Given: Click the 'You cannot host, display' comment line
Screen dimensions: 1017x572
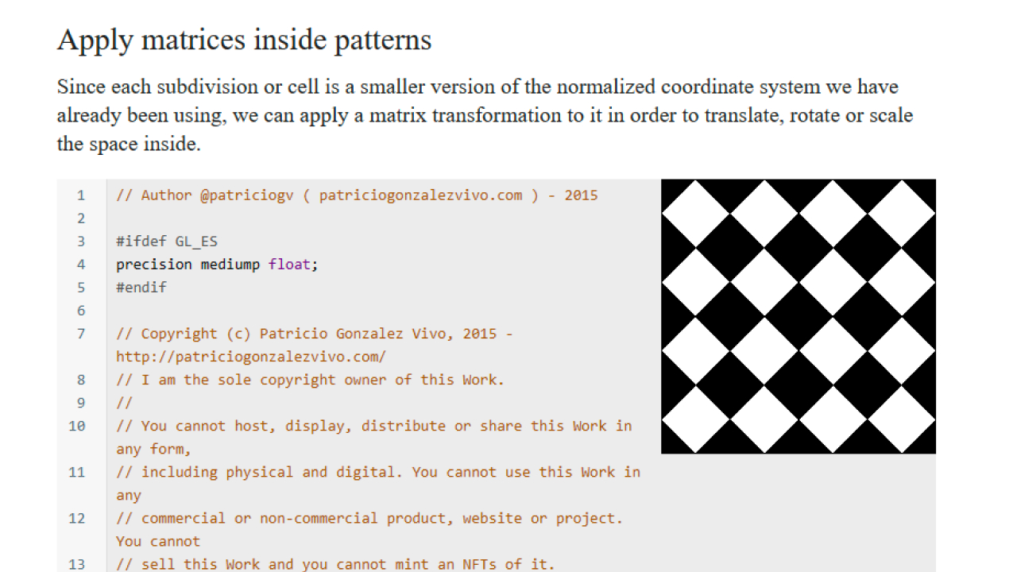Looking at the screenshot, I should coord(373,426).
